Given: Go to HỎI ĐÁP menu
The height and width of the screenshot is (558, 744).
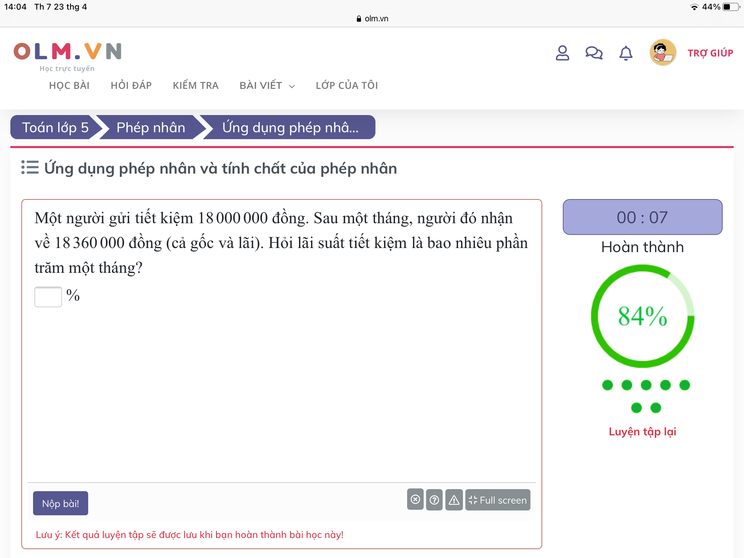Looking at the screenshot, I should click(131, 85).
